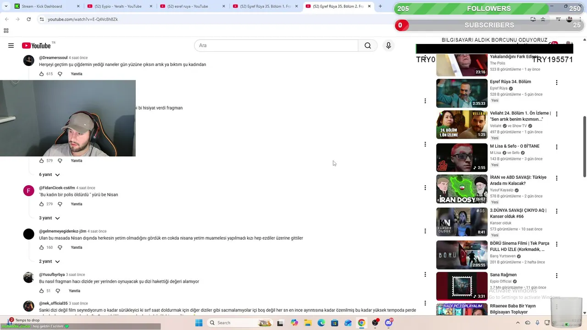Open the @FidanCicek-cs6fm channel link
The image size is (587, 330).
57,188
